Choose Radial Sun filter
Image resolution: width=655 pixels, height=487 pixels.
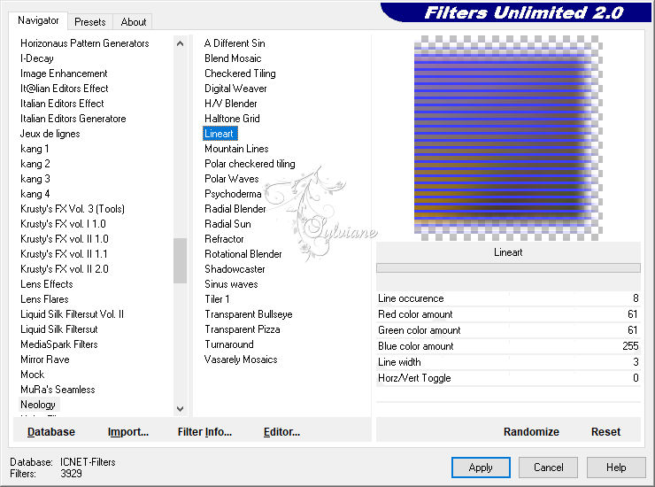[x=227, y=224]
